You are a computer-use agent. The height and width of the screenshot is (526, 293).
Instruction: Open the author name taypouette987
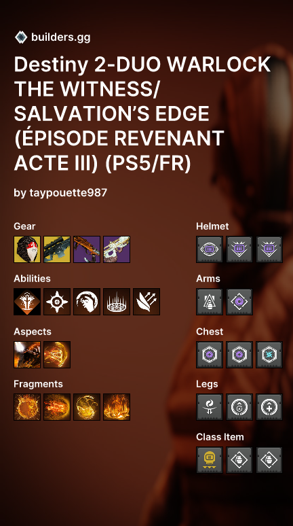tap(69, 192)
